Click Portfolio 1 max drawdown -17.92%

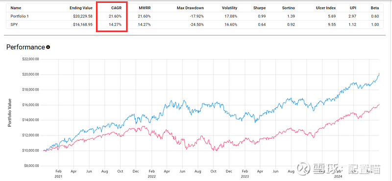click(x=197, y=16)
